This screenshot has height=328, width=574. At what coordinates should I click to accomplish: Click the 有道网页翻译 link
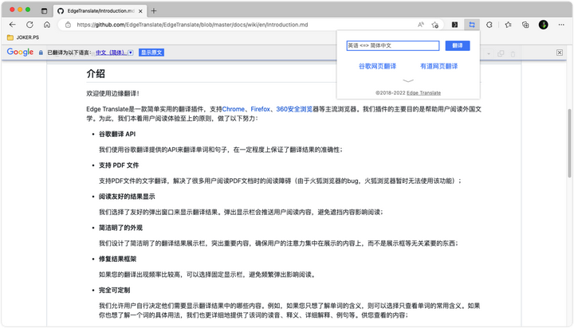pyautogui.click(x=439, y=66)
